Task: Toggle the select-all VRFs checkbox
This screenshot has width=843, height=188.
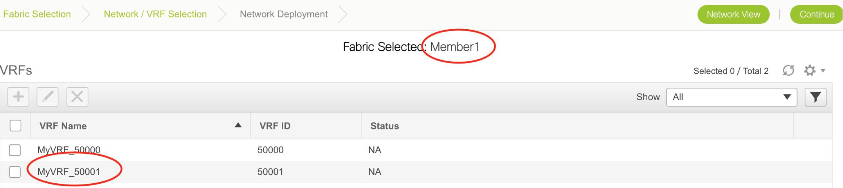Action: pos(16,126)
